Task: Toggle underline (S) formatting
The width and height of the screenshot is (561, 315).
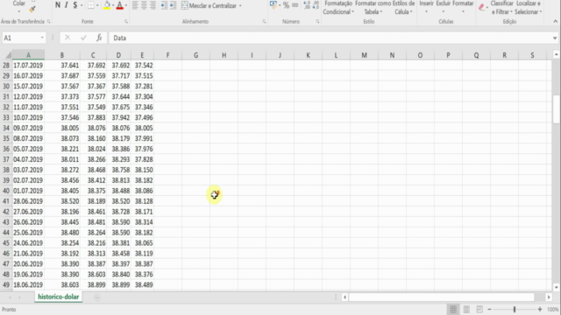Action: (x=75, y=5)
